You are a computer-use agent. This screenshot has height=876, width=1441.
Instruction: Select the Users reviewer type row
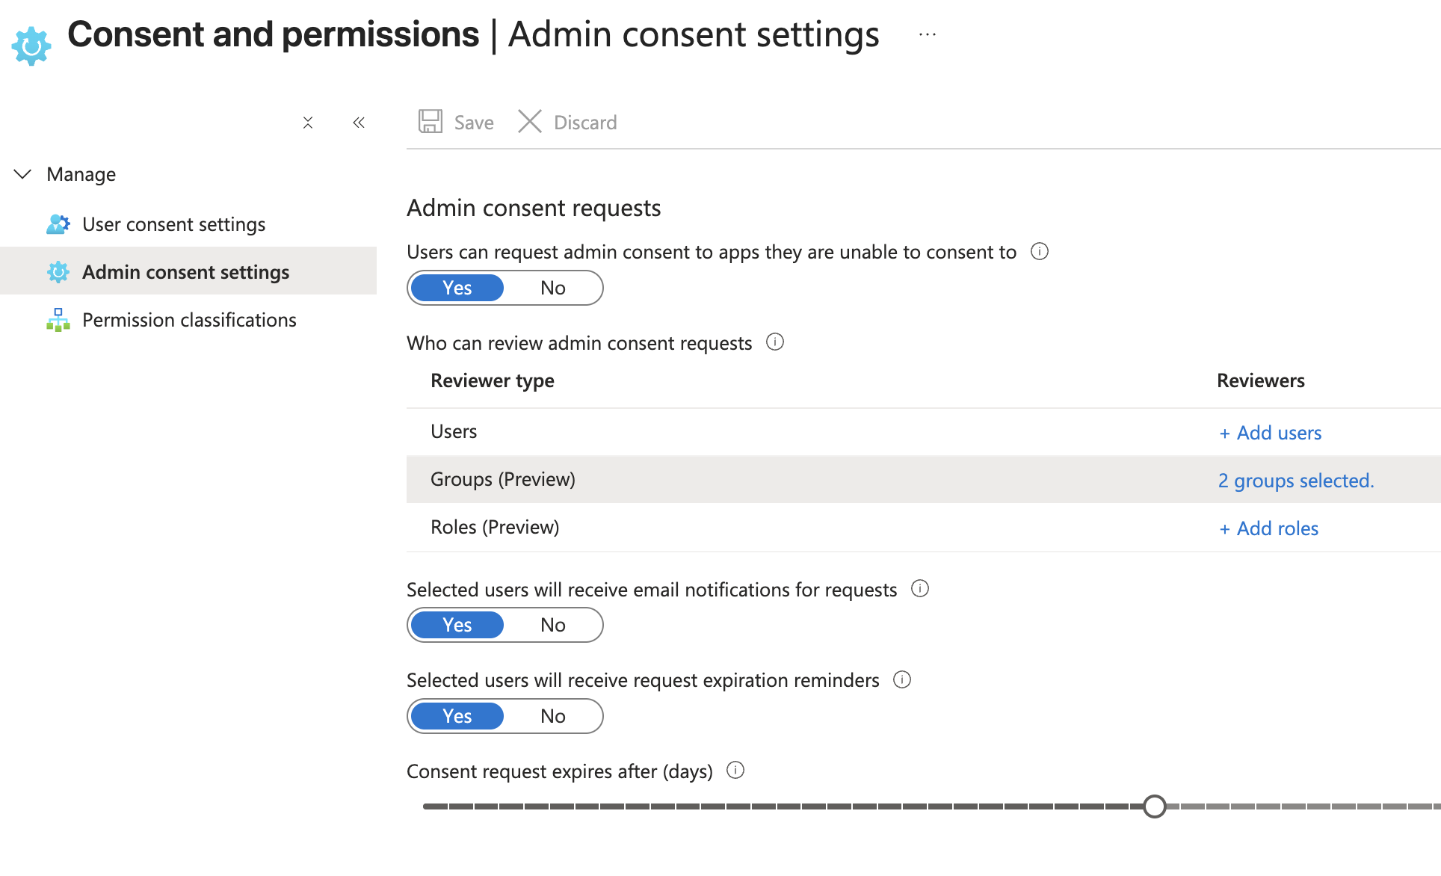tap(924, 432)
